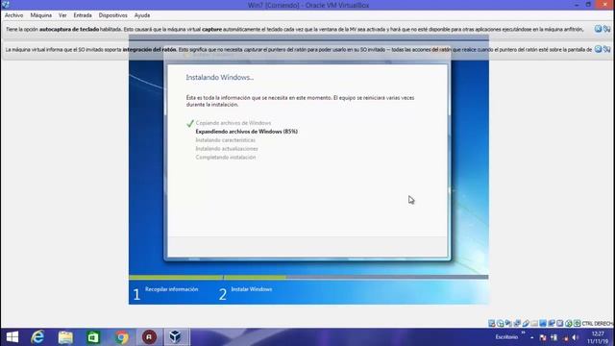615x346 pixels.
Task: Dismiss the autocaptura de teclado notification
Action: [598, 29]
